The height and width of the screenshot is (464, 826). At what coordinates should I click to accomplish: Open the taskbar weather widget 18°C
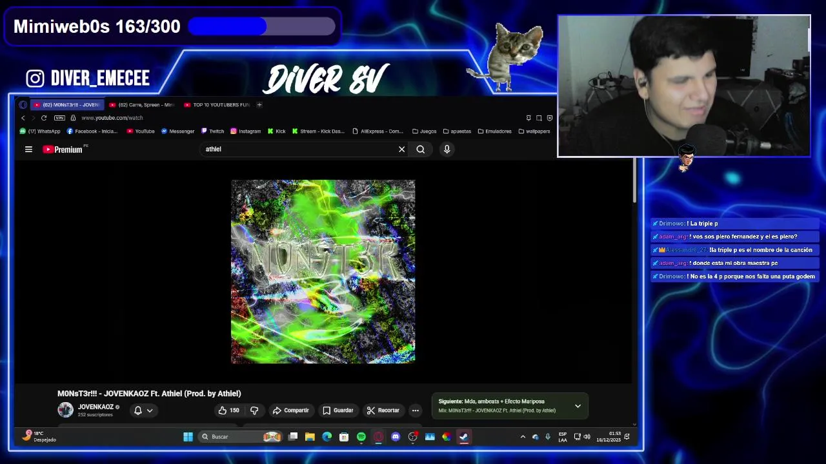(39, 436)
